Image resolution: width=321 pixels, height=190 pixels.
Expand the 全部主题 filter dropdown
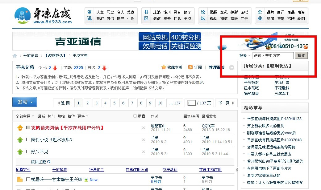pos(25,116)
